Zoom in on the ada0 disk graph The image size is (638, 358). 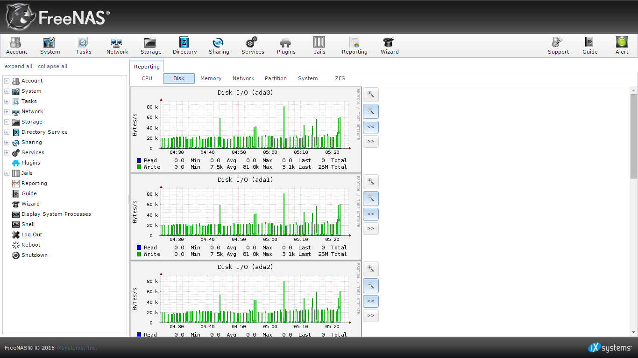[371, 94]
